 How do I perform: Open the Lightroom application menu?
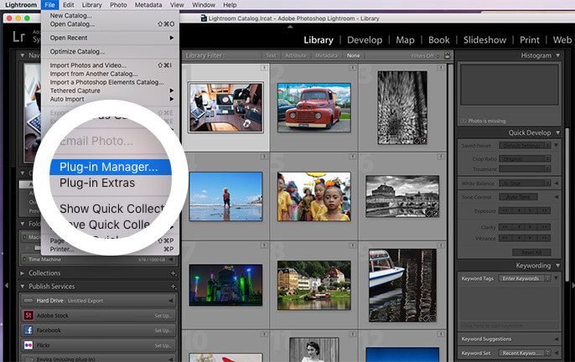21,5
